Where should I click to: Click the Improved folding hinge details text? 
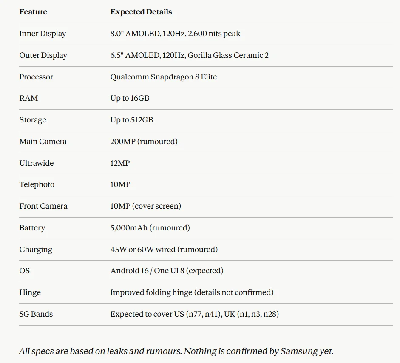(192, 292)
